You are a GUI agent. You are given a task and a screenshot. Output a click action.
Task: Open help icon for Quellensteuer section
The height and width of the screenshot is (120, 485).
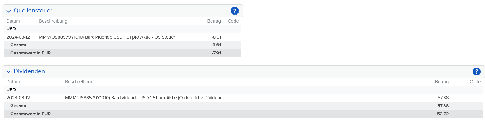(x=235, y=11)
